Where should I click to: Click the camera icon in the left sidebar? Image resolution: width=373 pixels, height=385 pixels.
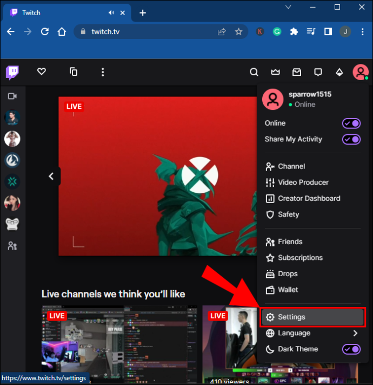[x=12, y=96]
